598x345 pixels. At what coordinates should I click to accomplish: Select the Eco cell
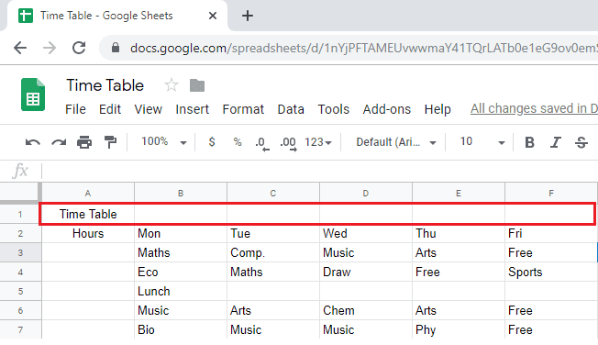click(x=181, y=273)
